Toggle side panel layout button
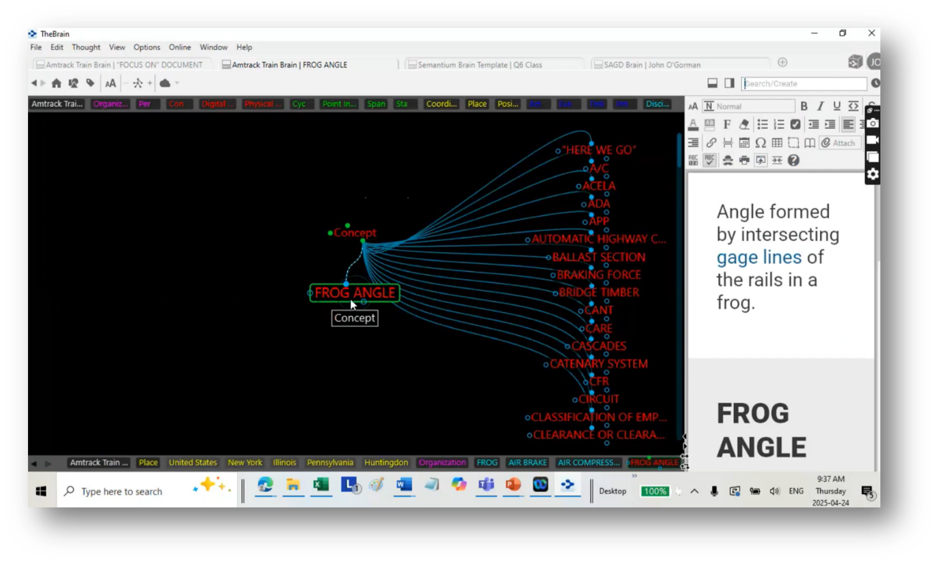This screenshot has height=564, width=937. click(x=729, y=83)
